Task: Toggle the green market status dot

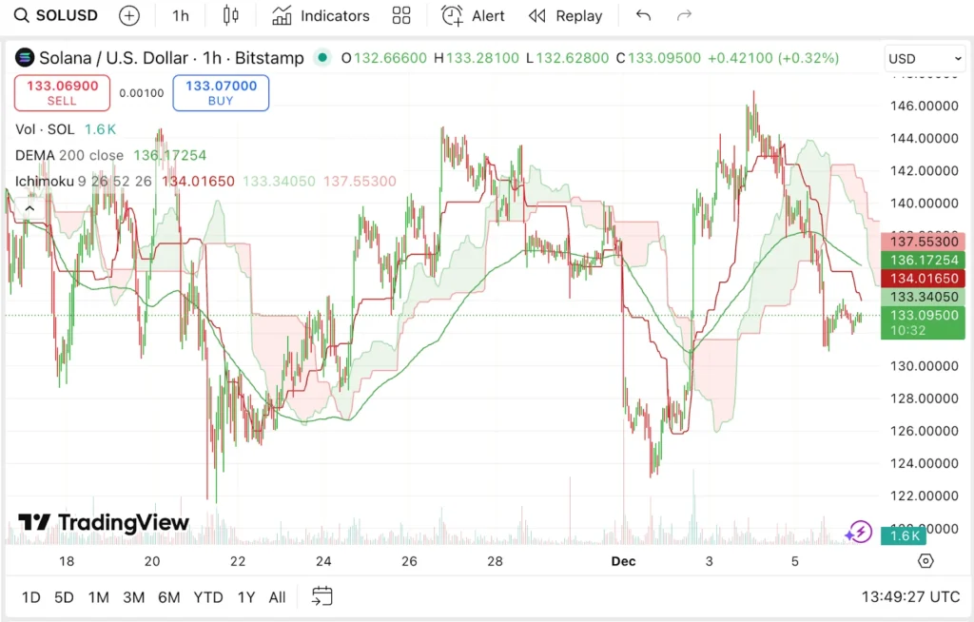Action: (322, 58)
